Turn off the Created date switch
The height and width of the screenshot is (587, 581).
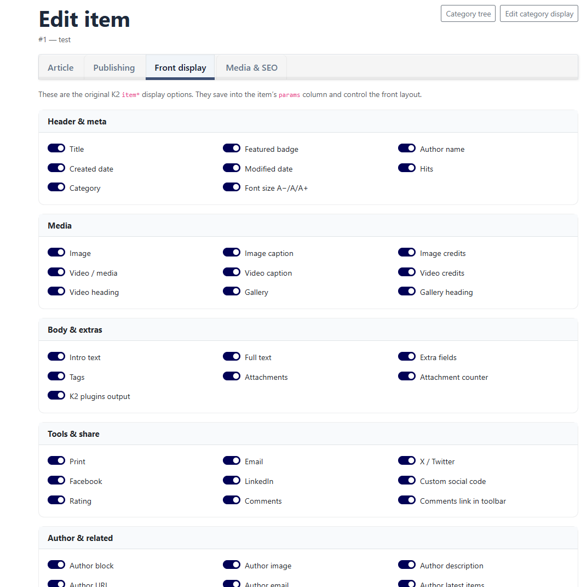56,168
